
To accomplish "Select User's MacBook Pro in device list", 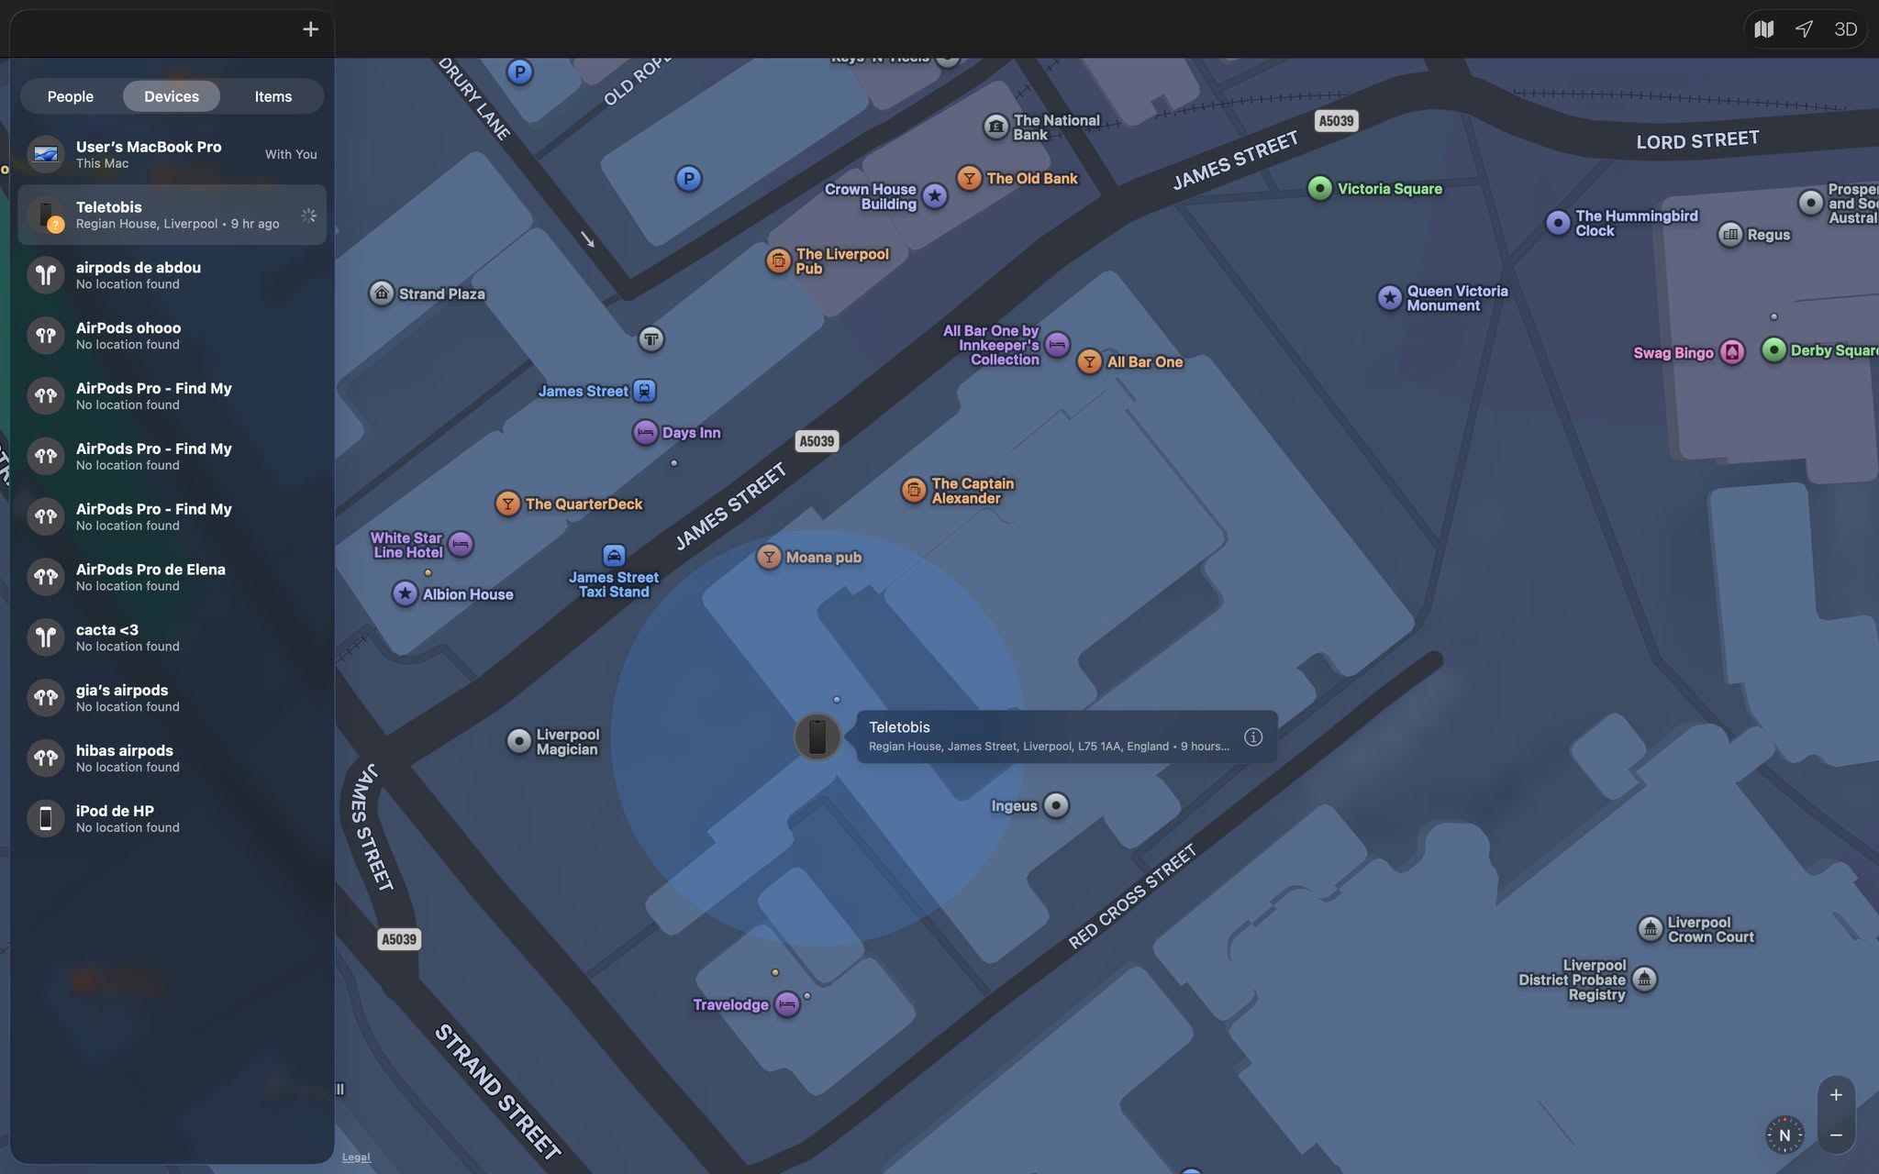I will coord(172,154).
